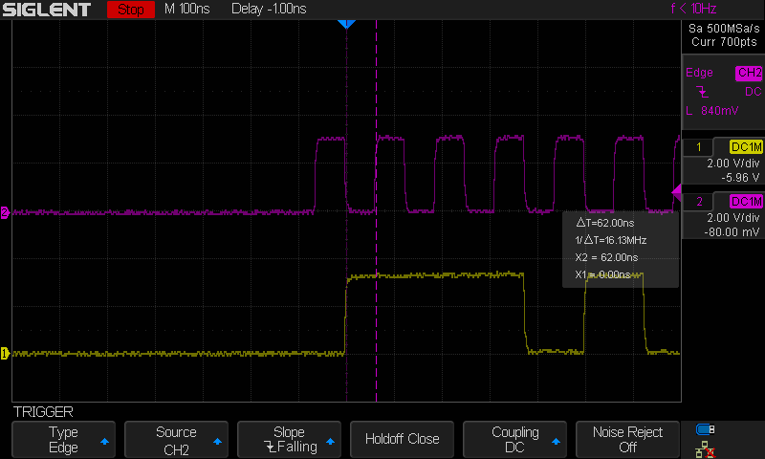Toggle the Noise Reject Off softkey
Screen dimensions: 765x459
[x=627, y=439]
